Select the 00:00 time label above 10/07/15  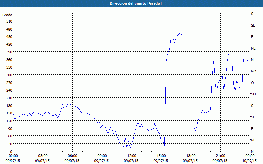click(x=250, y=156)
